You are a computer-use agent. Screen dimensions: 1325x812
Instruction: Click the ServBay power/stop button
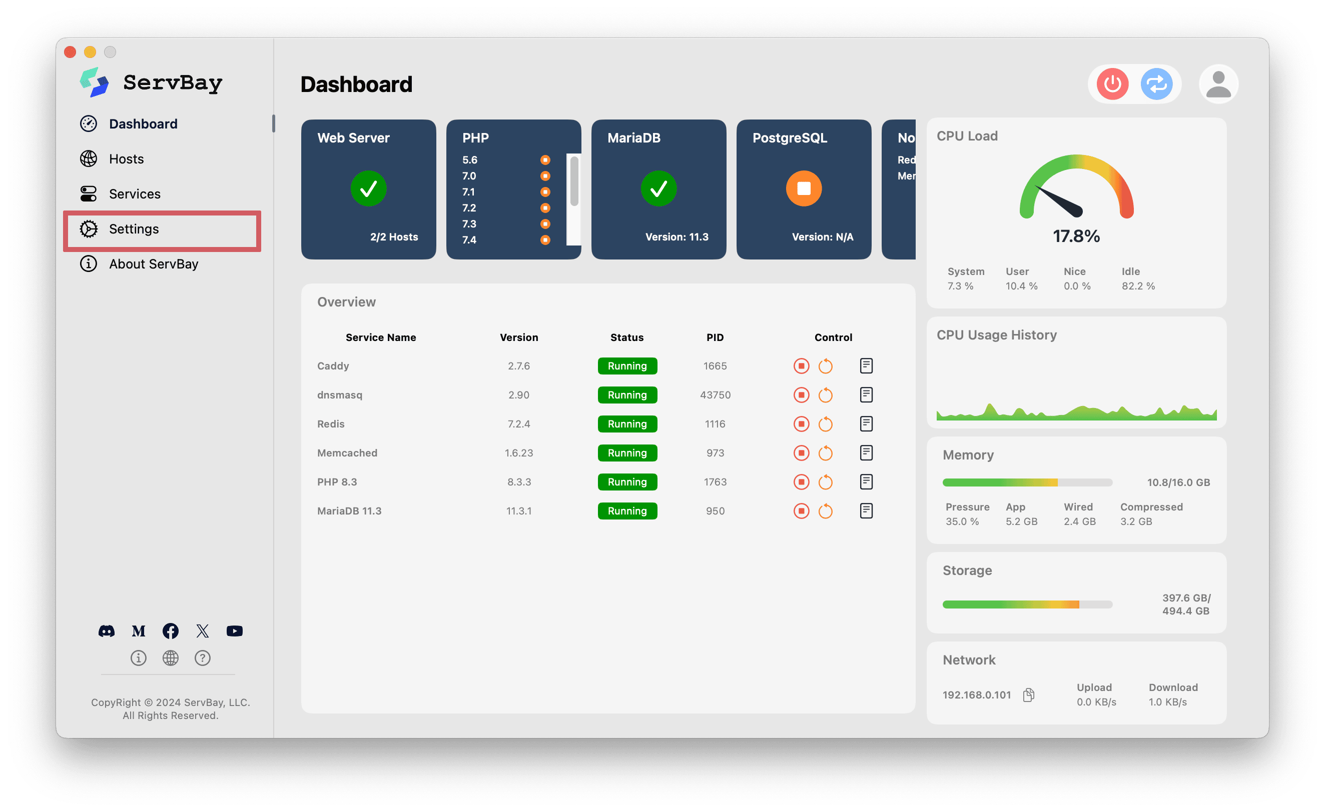pos(1113,84)
